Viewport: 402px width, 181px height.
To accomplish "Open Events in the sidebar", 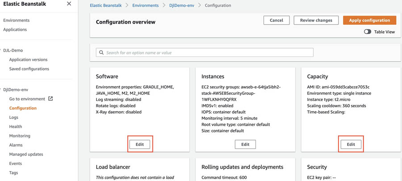I will 15,163.
